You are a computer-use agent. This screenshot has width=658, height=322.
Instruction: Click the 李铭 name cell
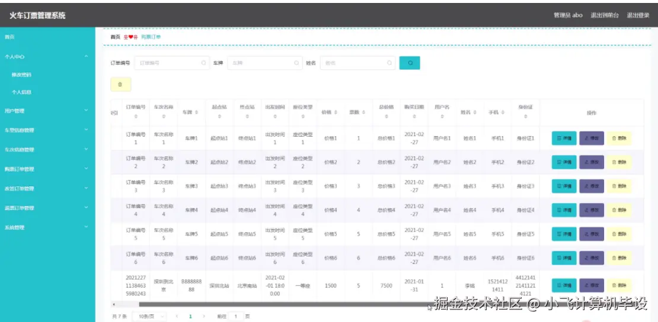pyautogui.click(x=469, y=285)
